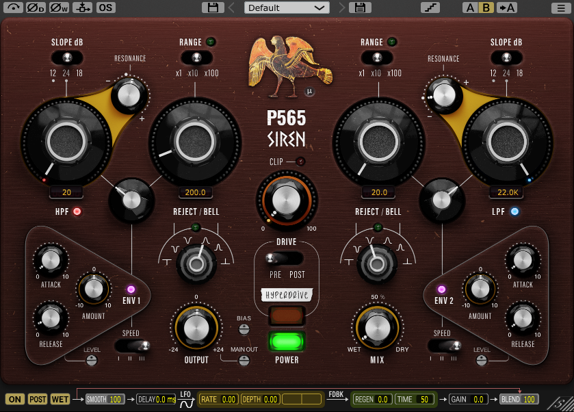
Task: Toggle the HYPERDRIVE button
Action: (287, 316)
